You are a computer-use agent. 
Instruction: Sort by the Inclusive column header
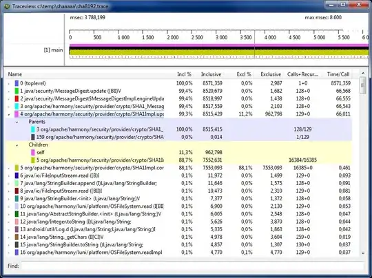(x=211, y=74)
